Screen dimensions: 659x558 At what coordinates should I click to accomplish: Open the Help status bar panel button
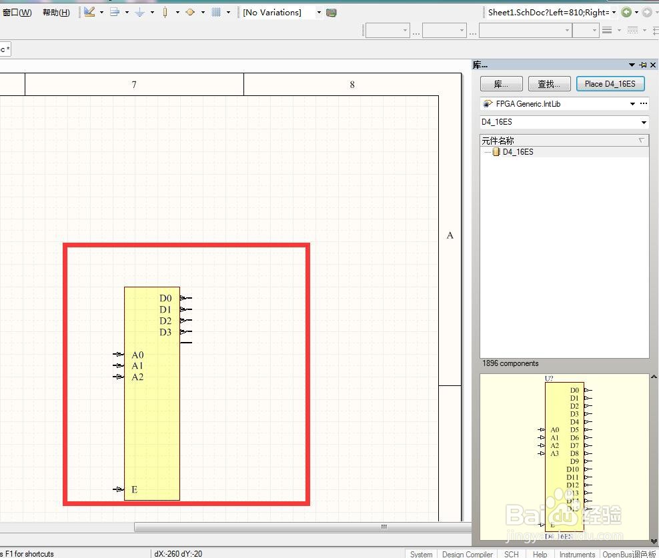tap(540, 554)
